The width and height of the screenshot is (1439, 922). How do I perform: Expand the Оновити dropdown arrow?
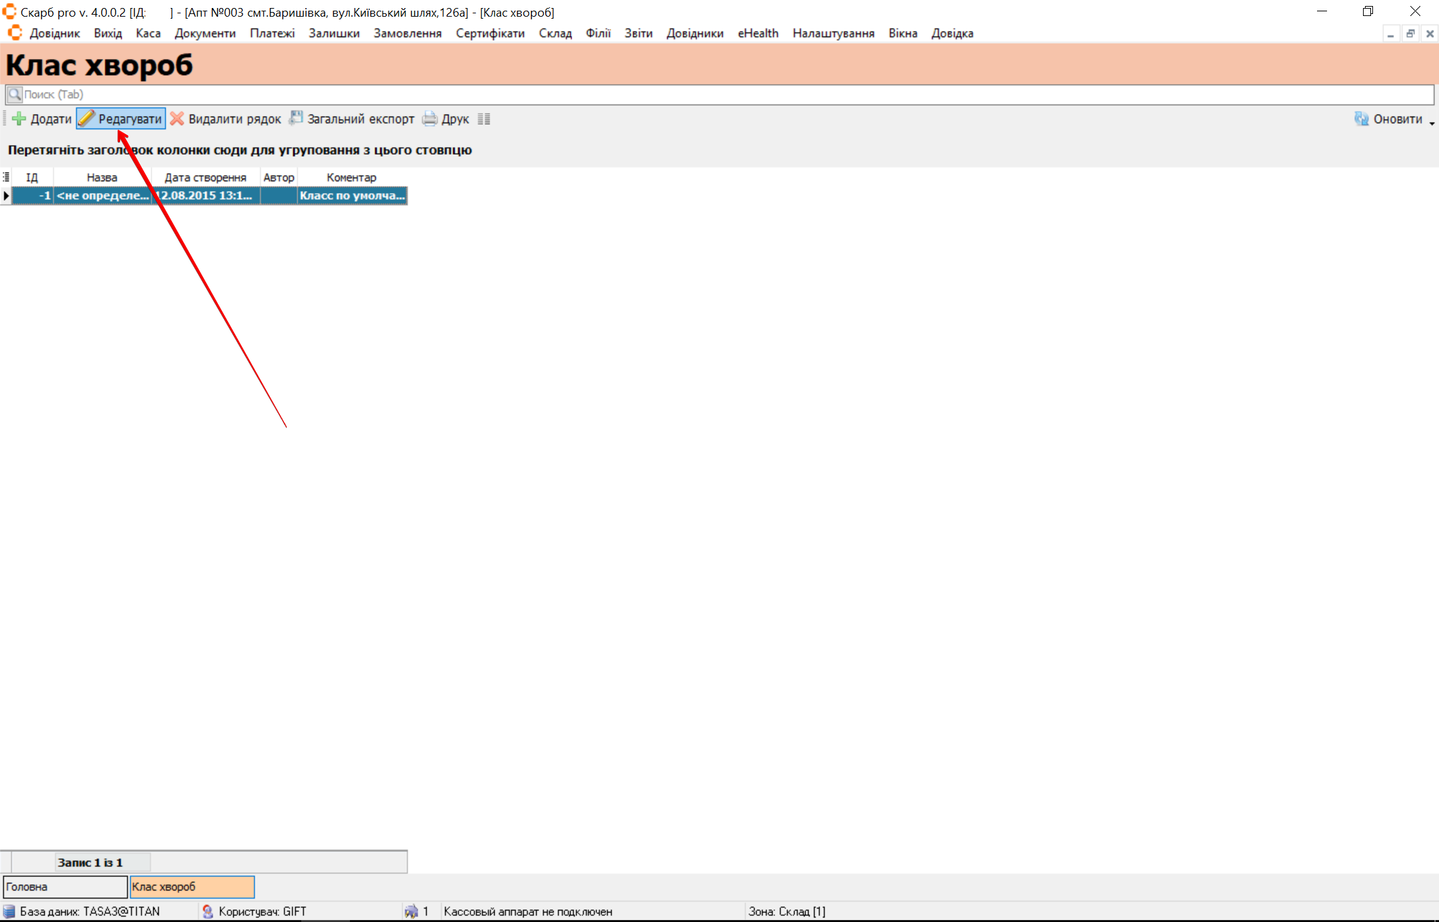(x=1432, y=123)
